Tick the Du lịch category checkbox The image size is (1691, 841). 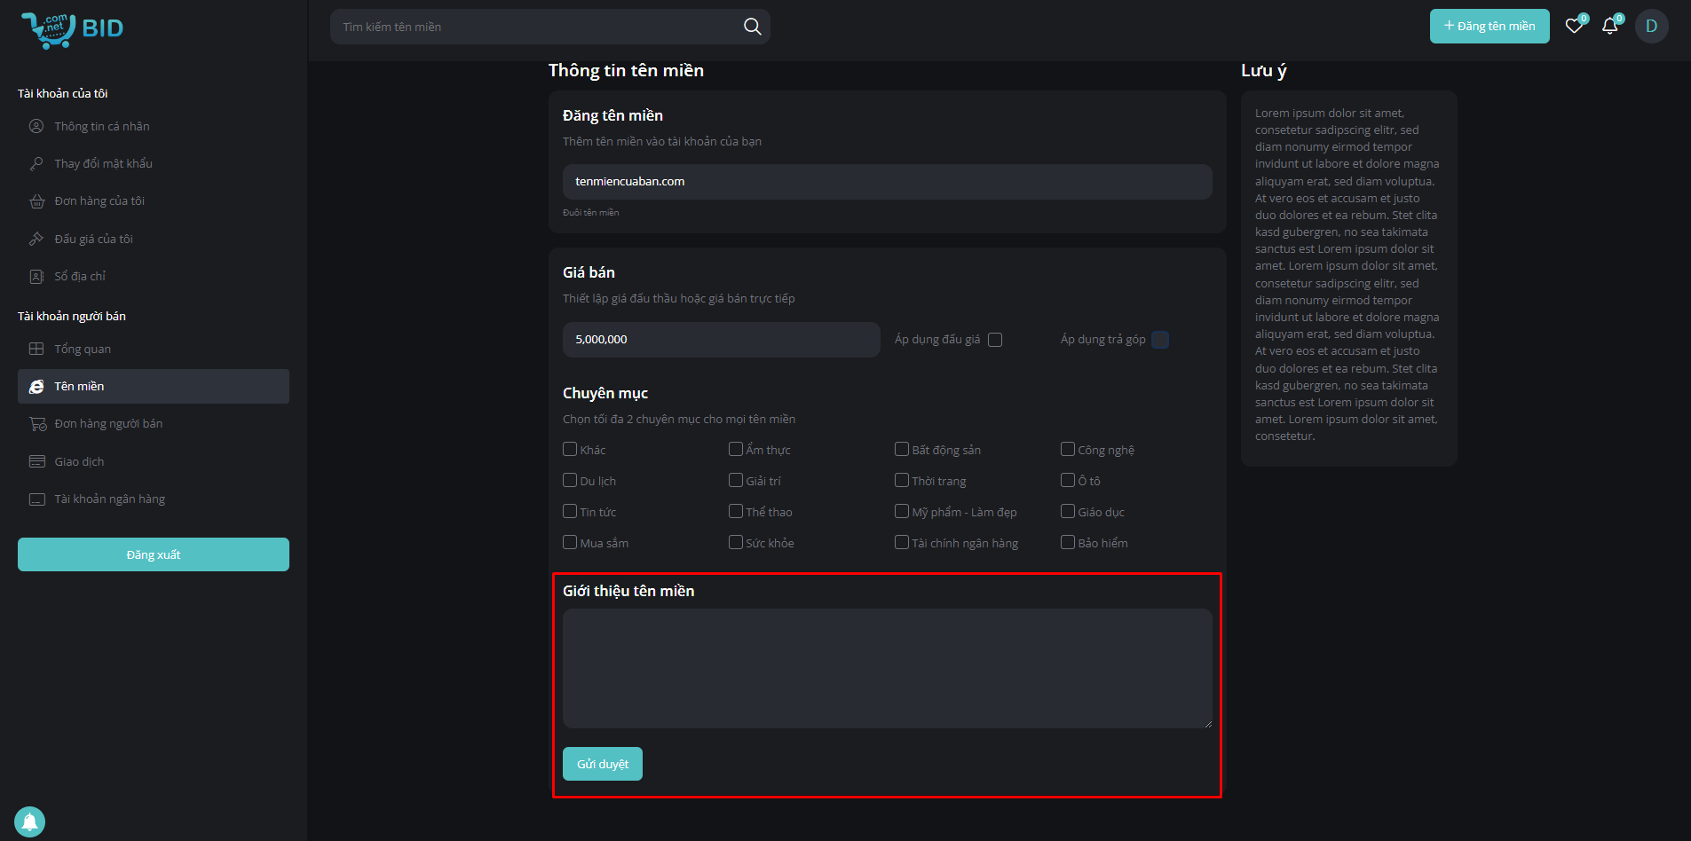coord(570,481)
